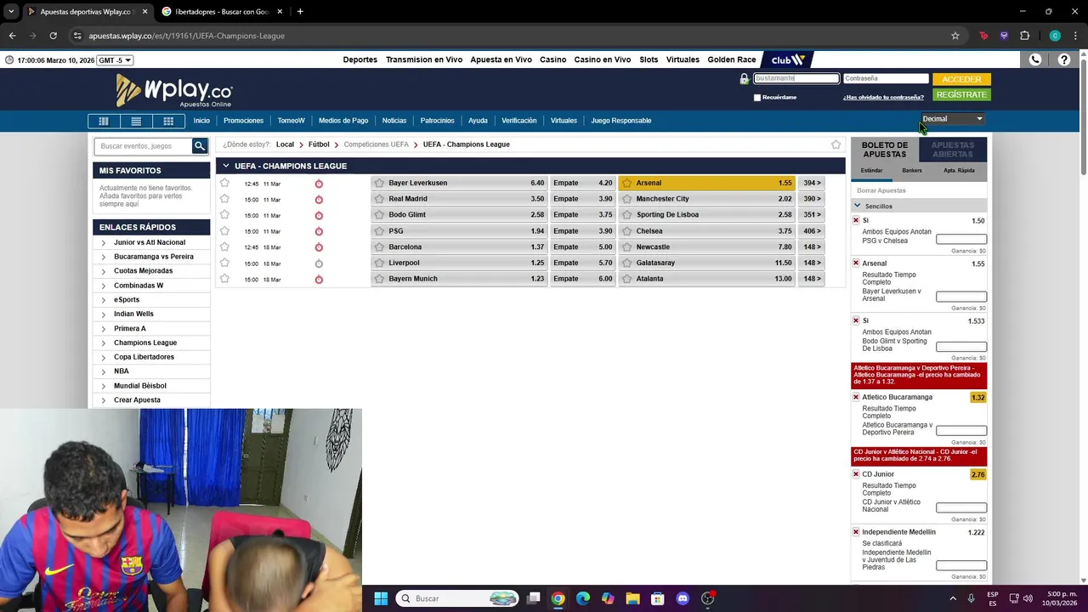Click the Contraseña password field
Image resolution: width=1088 pixels, height=612 pixels.
click(886, 78)
